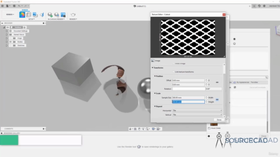Toggle visibility of Bodies folder
This screenshot has width=280, height=157.
10,42
